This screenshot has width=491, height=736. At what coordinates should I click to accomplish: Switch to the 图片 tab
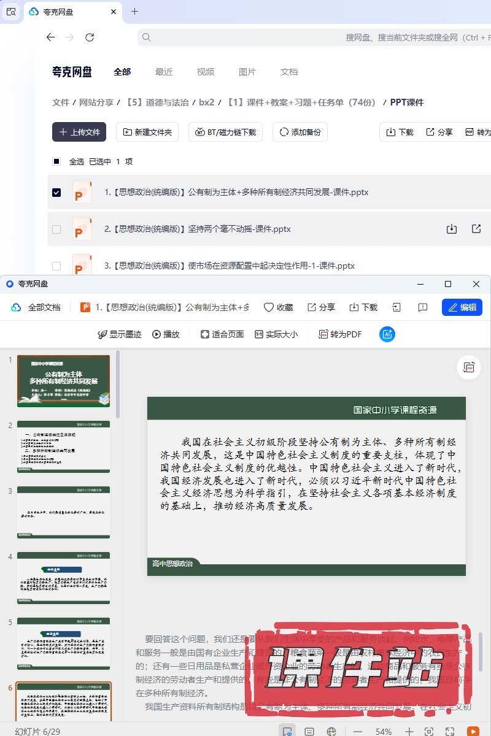[247, 72]
